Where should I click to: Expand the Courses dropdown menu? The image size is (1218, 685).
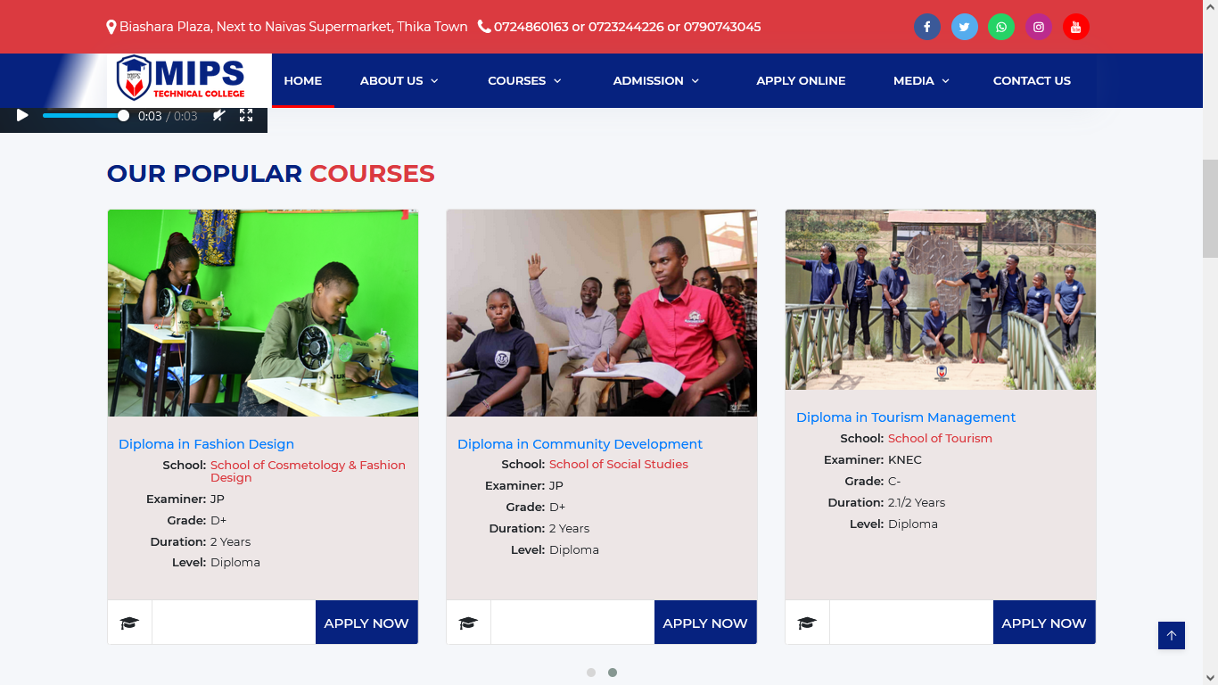(x=524, y=80)
